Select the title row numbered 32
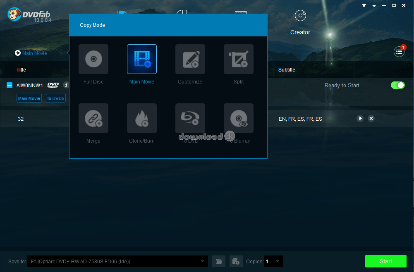414x272 pixels. coord(207,119)
